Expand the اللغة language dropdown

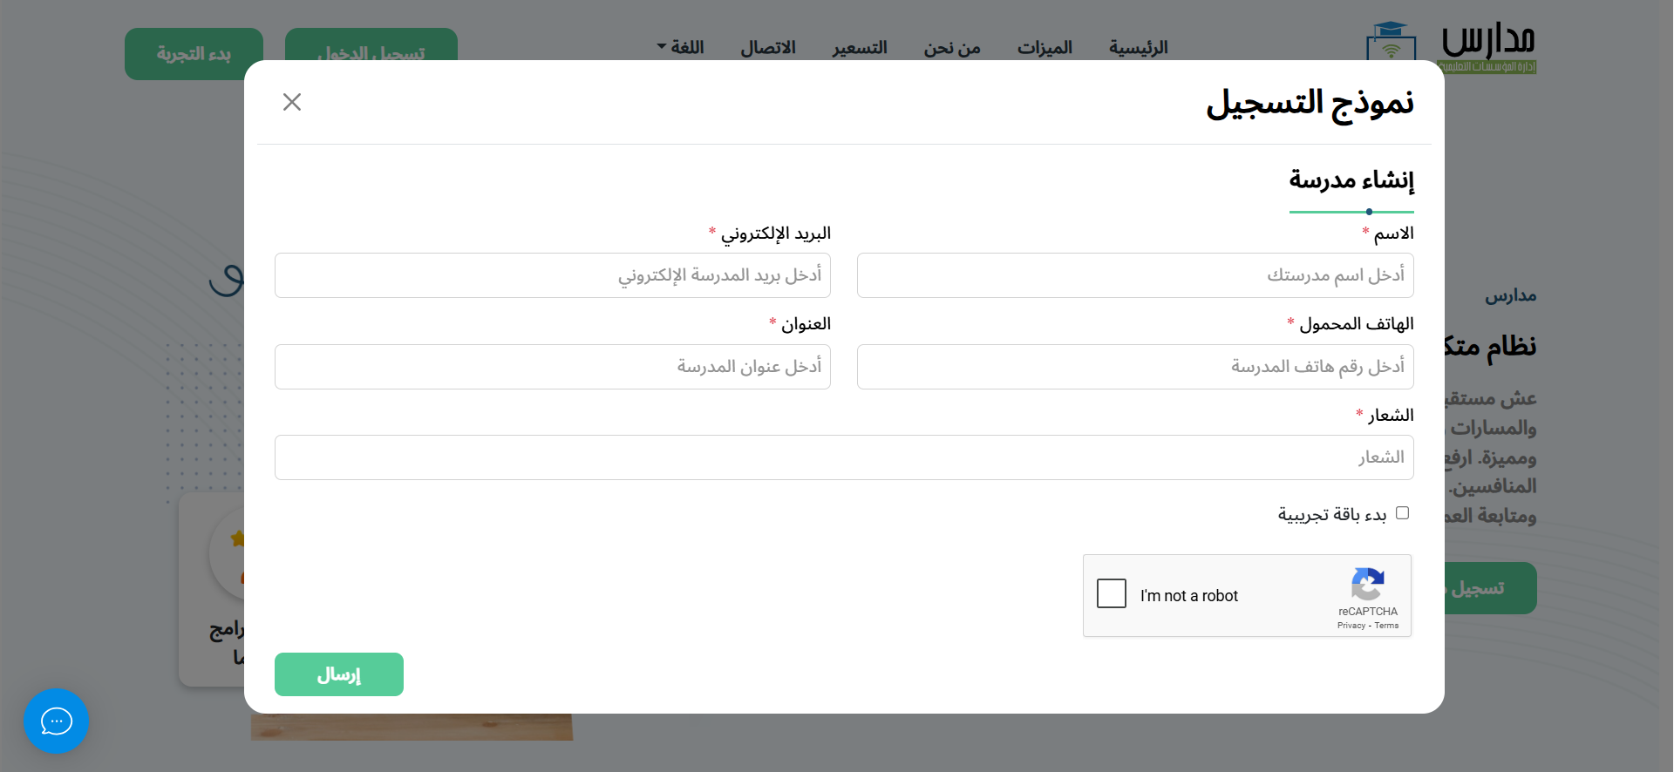click(680, 47)
